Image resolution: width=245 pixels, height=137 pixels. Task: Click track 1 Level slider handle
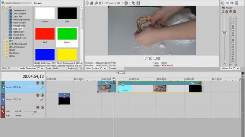41,87
